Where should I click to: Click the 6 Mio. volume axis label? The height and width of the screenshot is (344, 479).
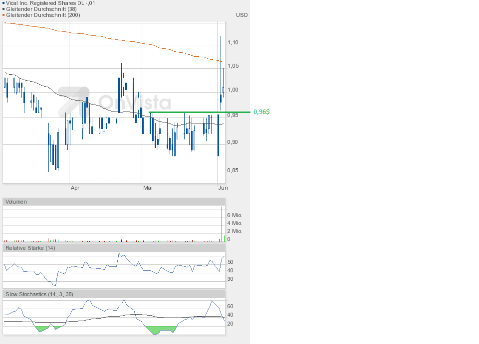pos(235,215)
